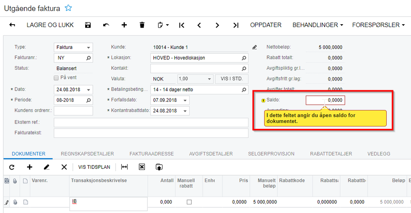
Task: Go to the last record
Action: tap(236, 25)
